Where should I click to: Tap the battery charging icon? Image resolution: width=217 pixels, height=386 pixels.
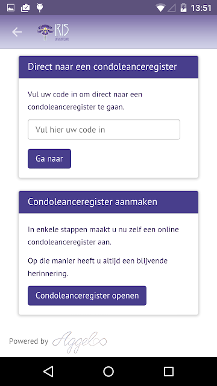[x=183, y=8]
